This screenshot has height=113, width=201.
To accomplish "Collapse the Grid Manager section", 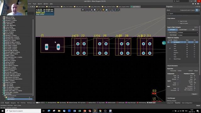I will point(167,98).
